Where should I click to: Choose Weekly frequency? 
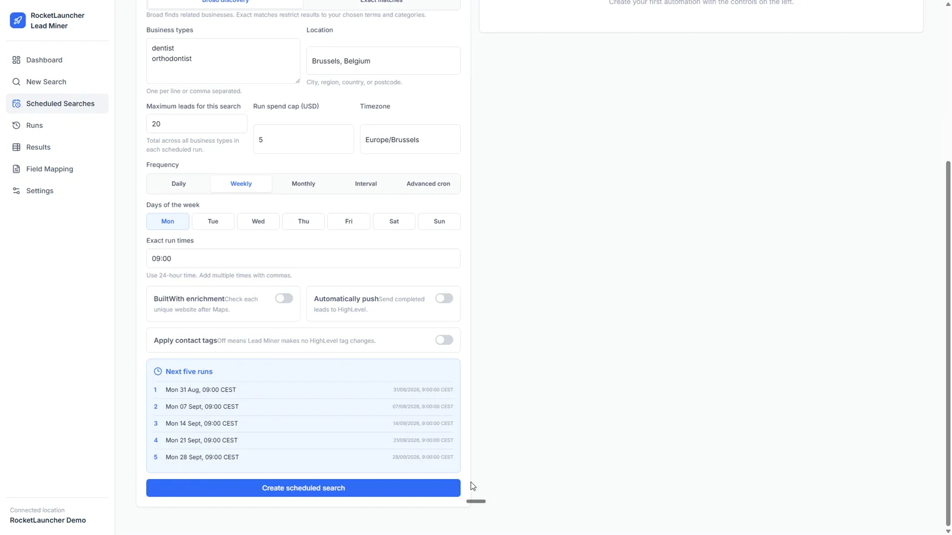click(x=241, y=184)
